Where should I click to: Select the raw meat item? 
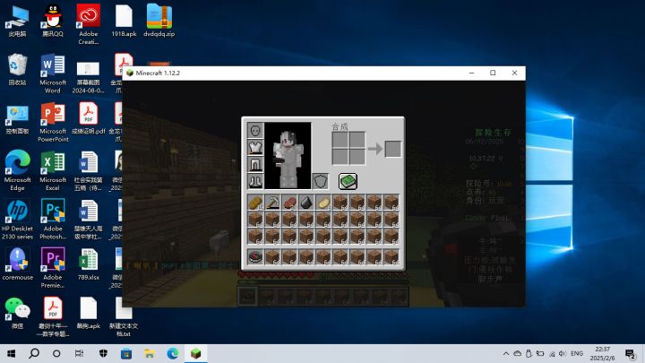[289, 202]
